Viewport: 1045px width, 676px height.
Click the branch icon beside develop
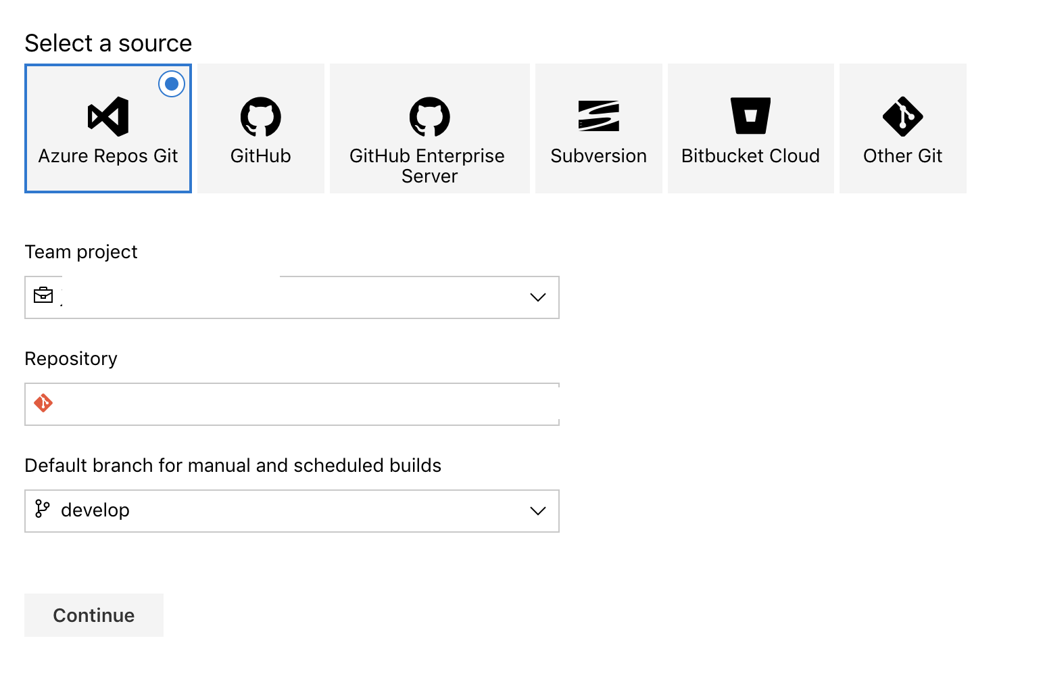(x=43, y=510)
